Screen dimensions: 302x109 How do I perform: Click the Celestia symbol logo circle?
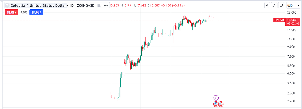point(8,5)
